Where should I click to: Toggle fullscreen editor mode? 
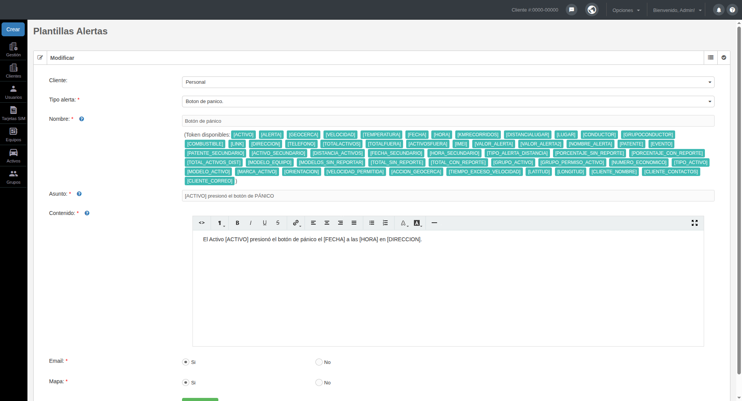pos(694,223)
